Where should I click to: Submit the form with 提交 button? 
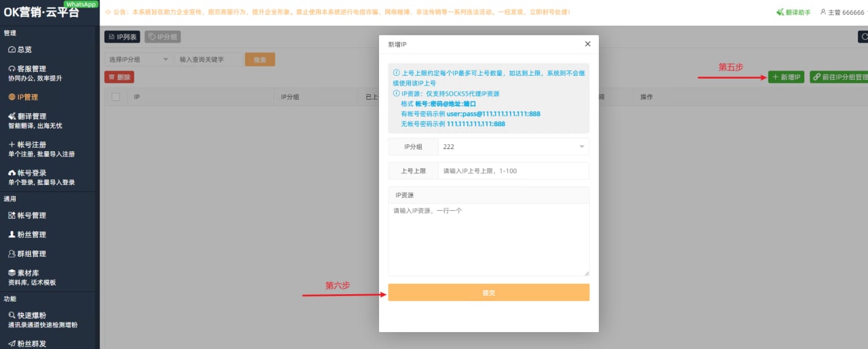tap(489, 292)
